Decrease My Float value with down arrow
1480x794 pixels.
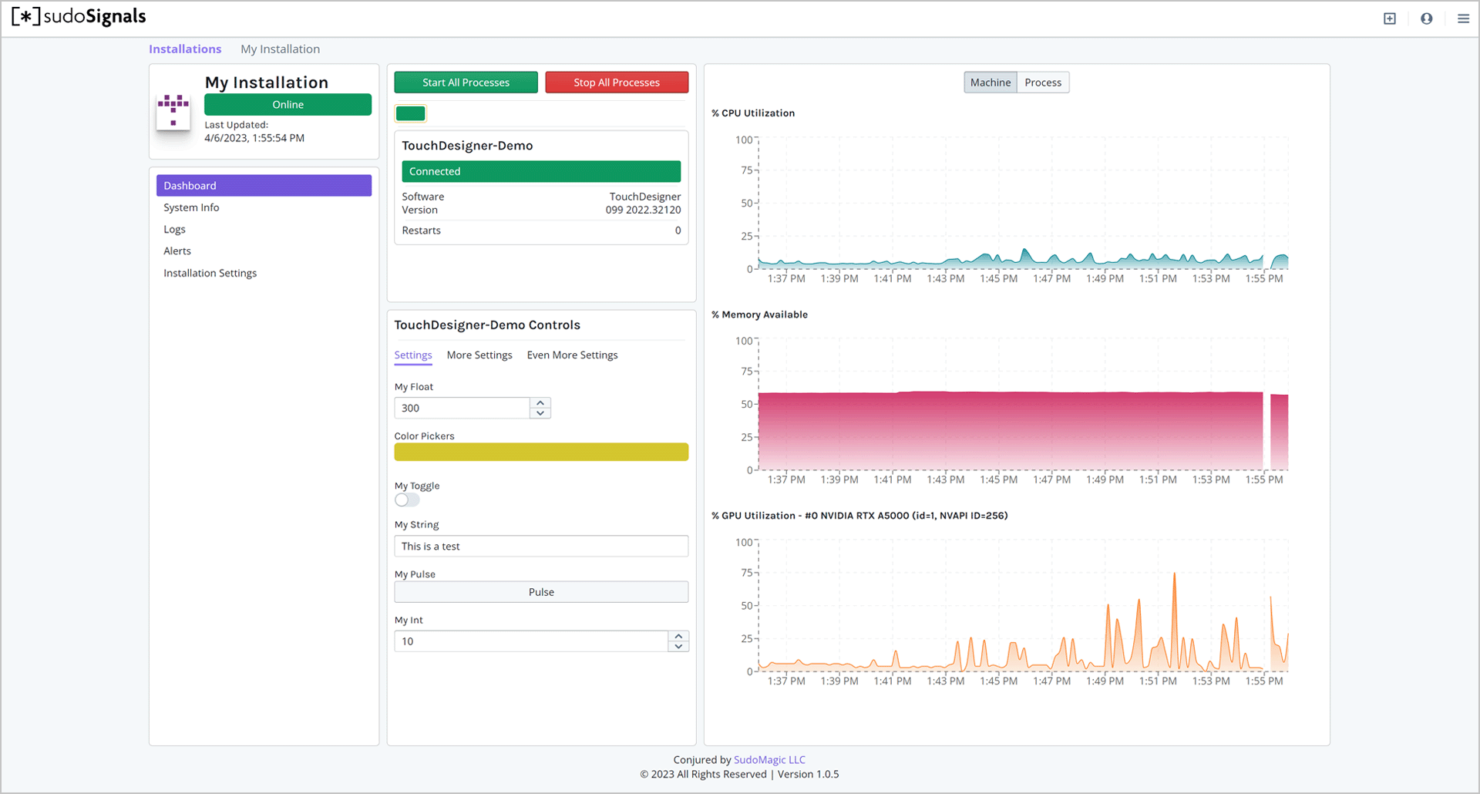[540, 413]
